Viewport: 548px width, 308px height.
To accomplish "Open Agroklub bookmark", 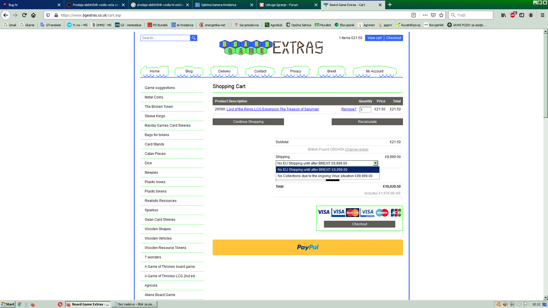I will [x=273, y=25].
